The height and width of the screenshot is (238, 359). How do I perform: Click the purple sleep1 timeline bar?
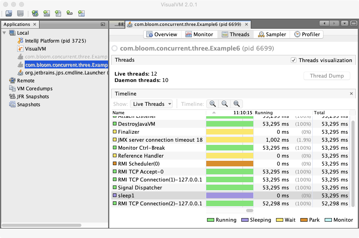click(x=230, y=195)
